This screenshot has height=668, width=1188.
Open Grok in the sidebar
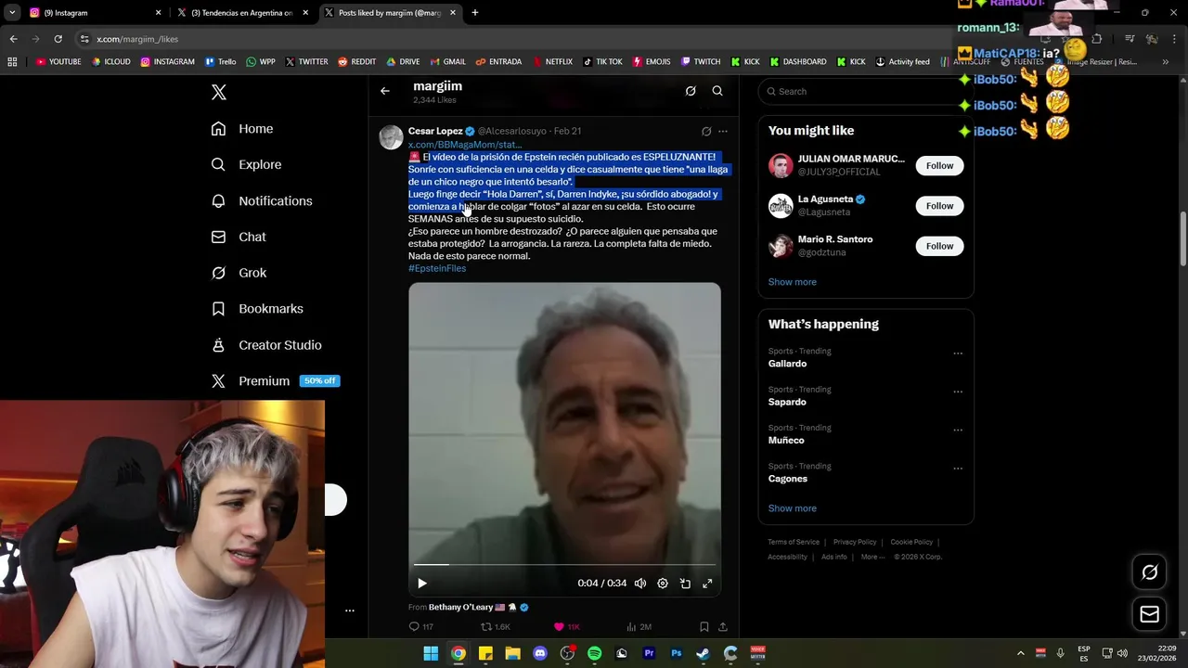point(239,273)
